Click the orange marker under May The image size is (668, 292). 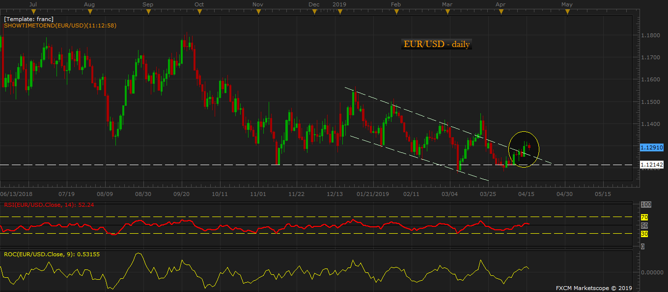click(567, 12)
